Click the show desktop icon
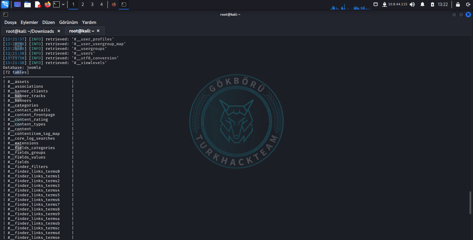This screenshot has width=473, height=240. (17, 4)
